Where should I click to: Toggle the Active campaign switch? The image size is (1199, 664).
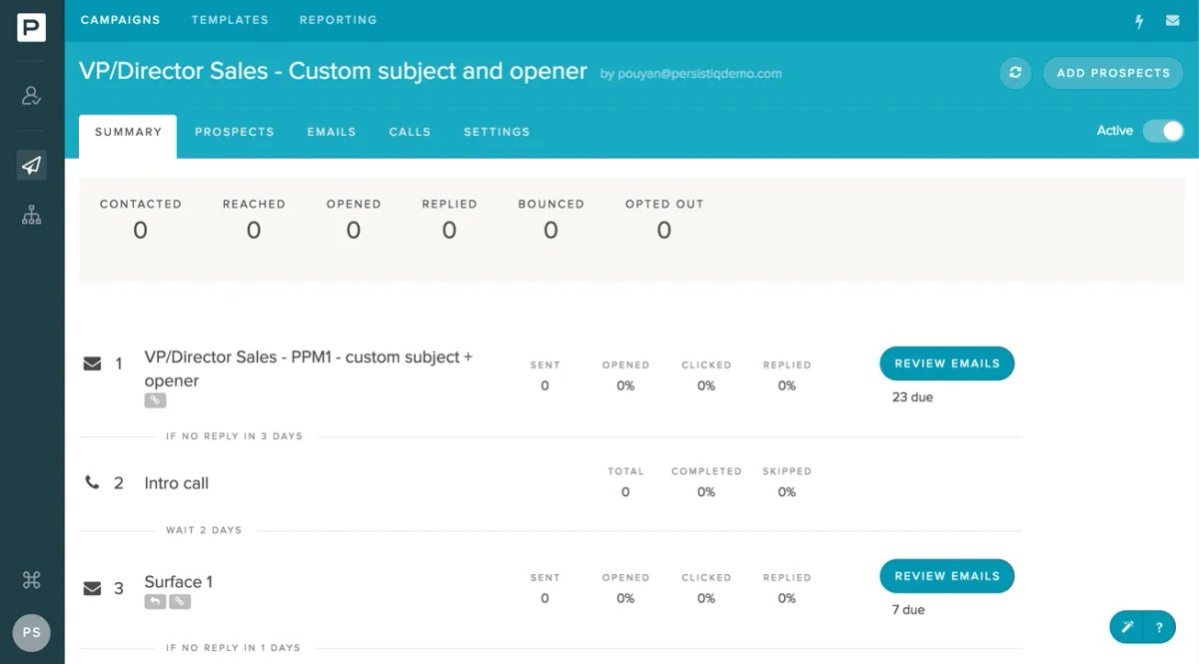pos(1163,131)
